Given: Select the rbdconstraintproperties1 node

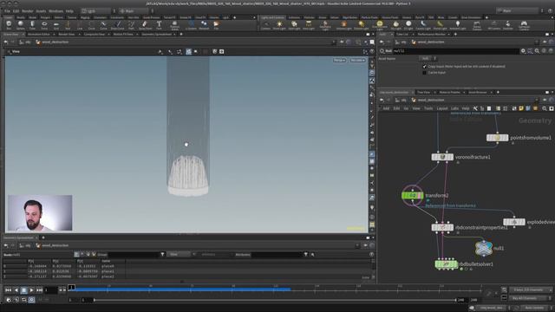Looking at the screenshot, I should click(442, 227).
